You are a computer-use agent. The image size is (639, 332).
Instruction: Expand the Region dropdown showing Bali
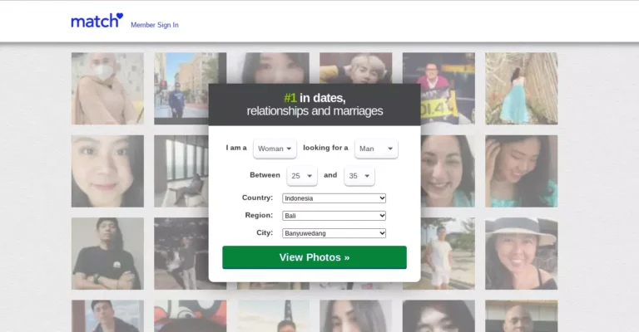(334, 216)
